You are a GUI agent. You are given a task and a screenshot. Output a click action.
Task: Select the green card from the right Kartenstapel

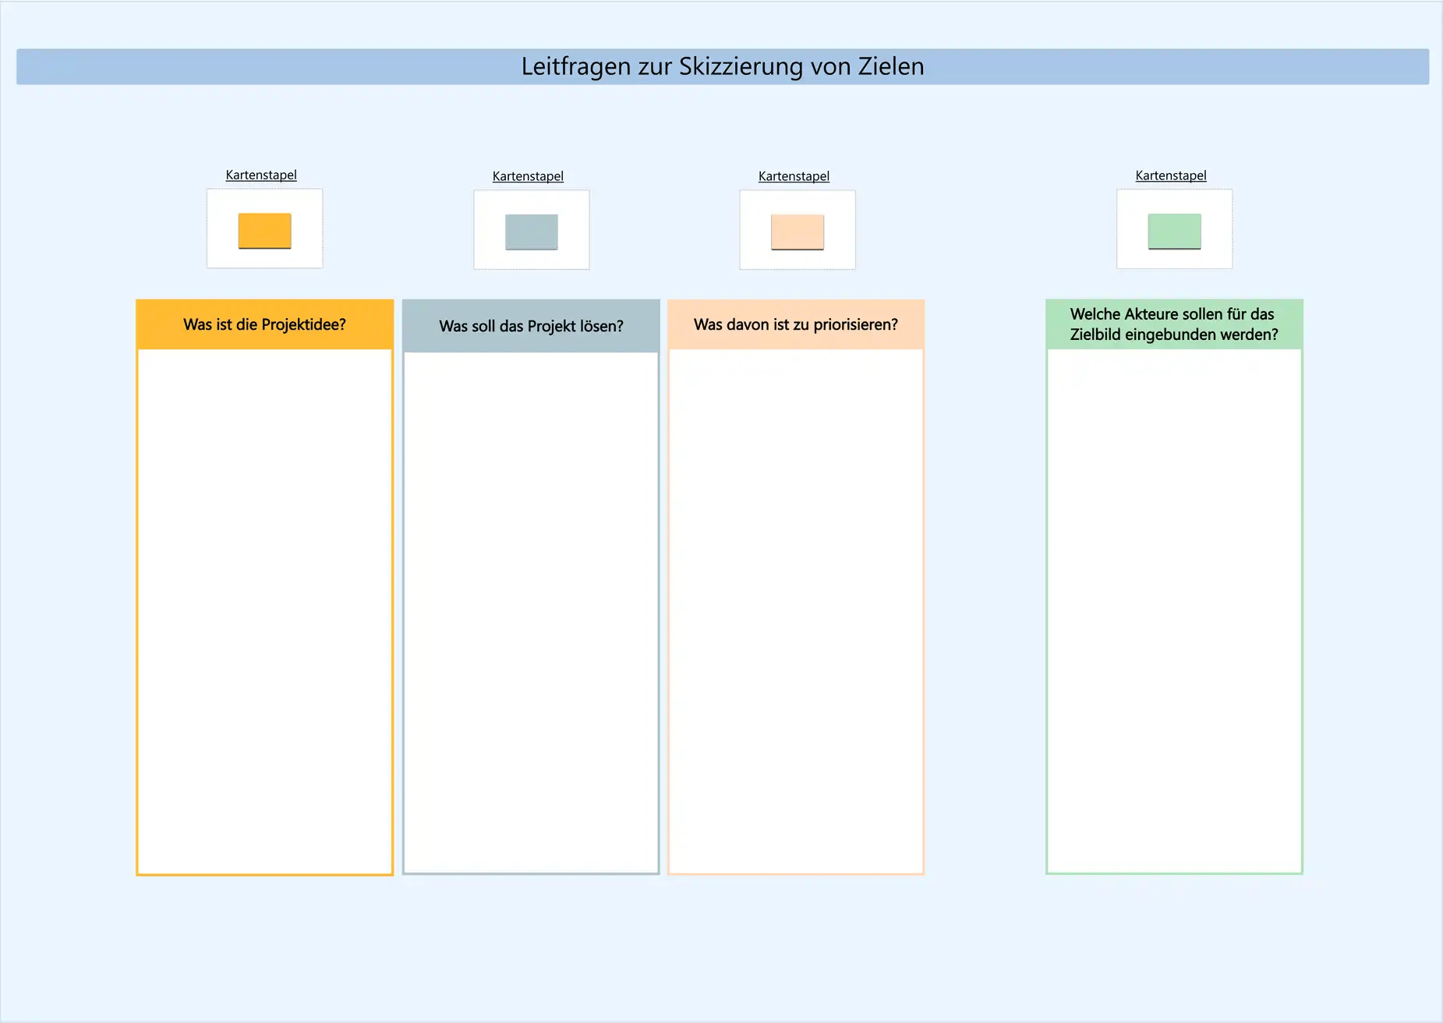pos(1173,231)
